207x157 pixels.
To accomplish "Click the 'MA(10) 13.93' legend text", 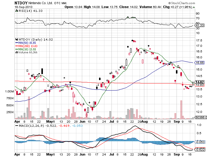I will tap(27, 49).
